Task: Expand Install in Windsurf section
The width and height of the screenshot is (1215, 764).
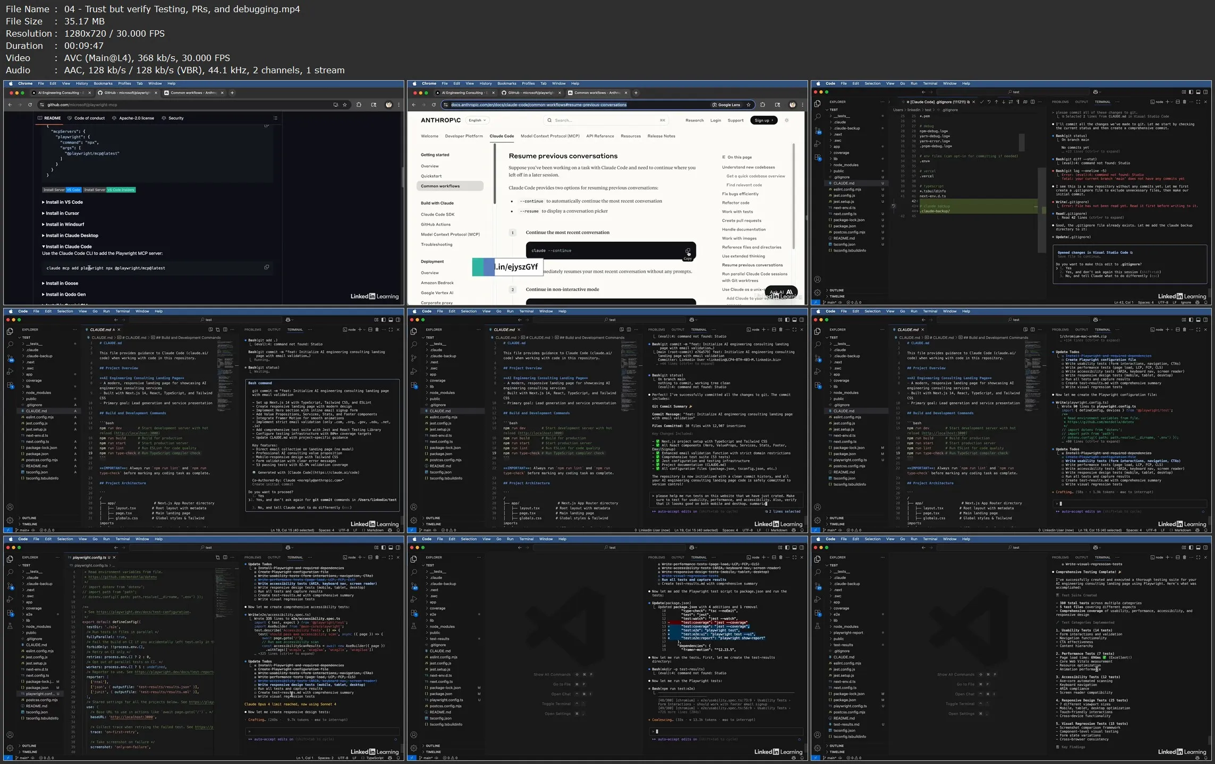Action: pyautogui.click(x=63, y=224)
